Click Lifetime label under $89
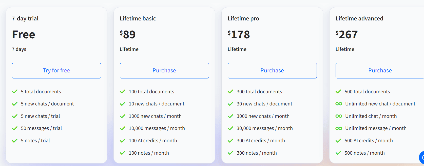The width and height of the screenshot is (424, 166). coord(129,49)
